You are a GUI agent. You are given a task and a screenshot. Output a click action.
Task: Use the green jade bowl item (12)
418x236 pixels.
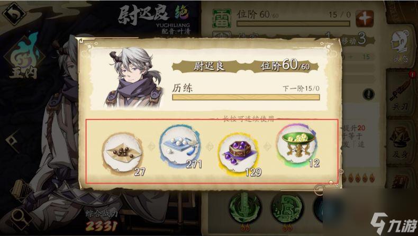tap(297, 146)
